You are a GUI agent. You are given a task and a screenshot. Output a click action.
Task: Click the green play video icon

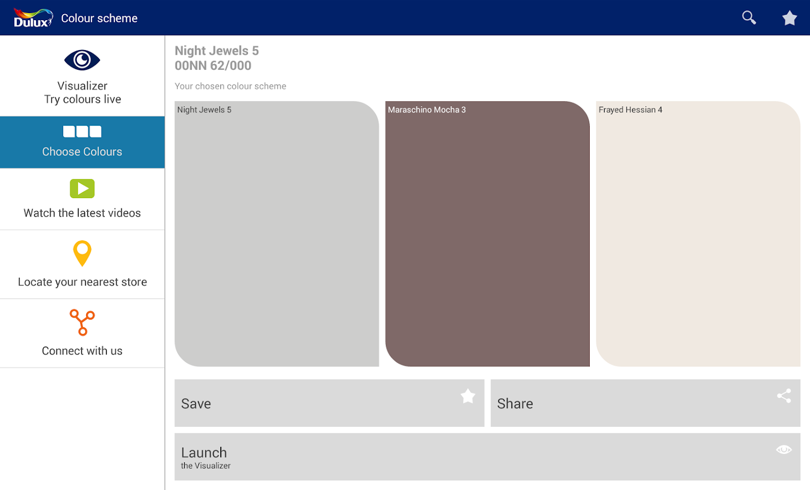tap(82, 188)
